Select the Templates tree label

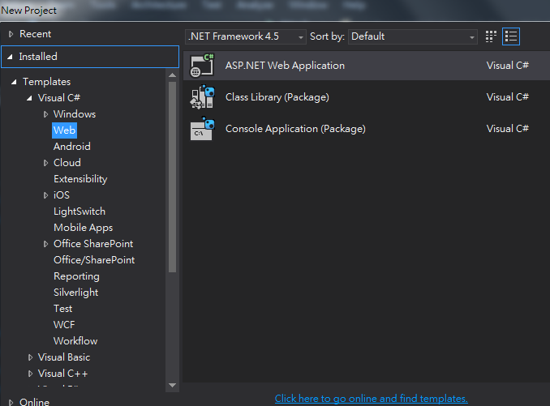click(47, 82)
